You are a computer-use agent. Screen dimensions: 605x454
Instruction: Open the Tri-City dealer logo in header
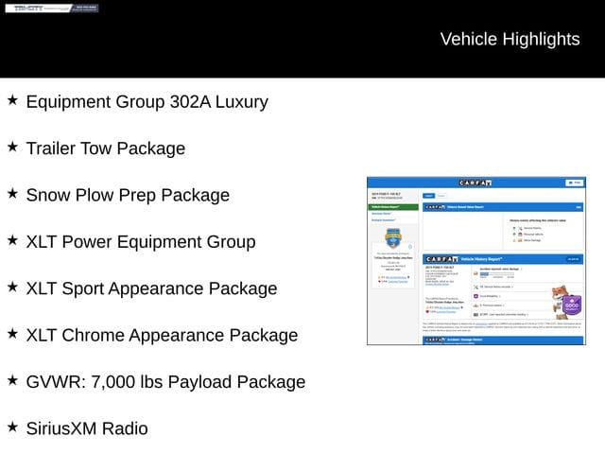(30, 9)
